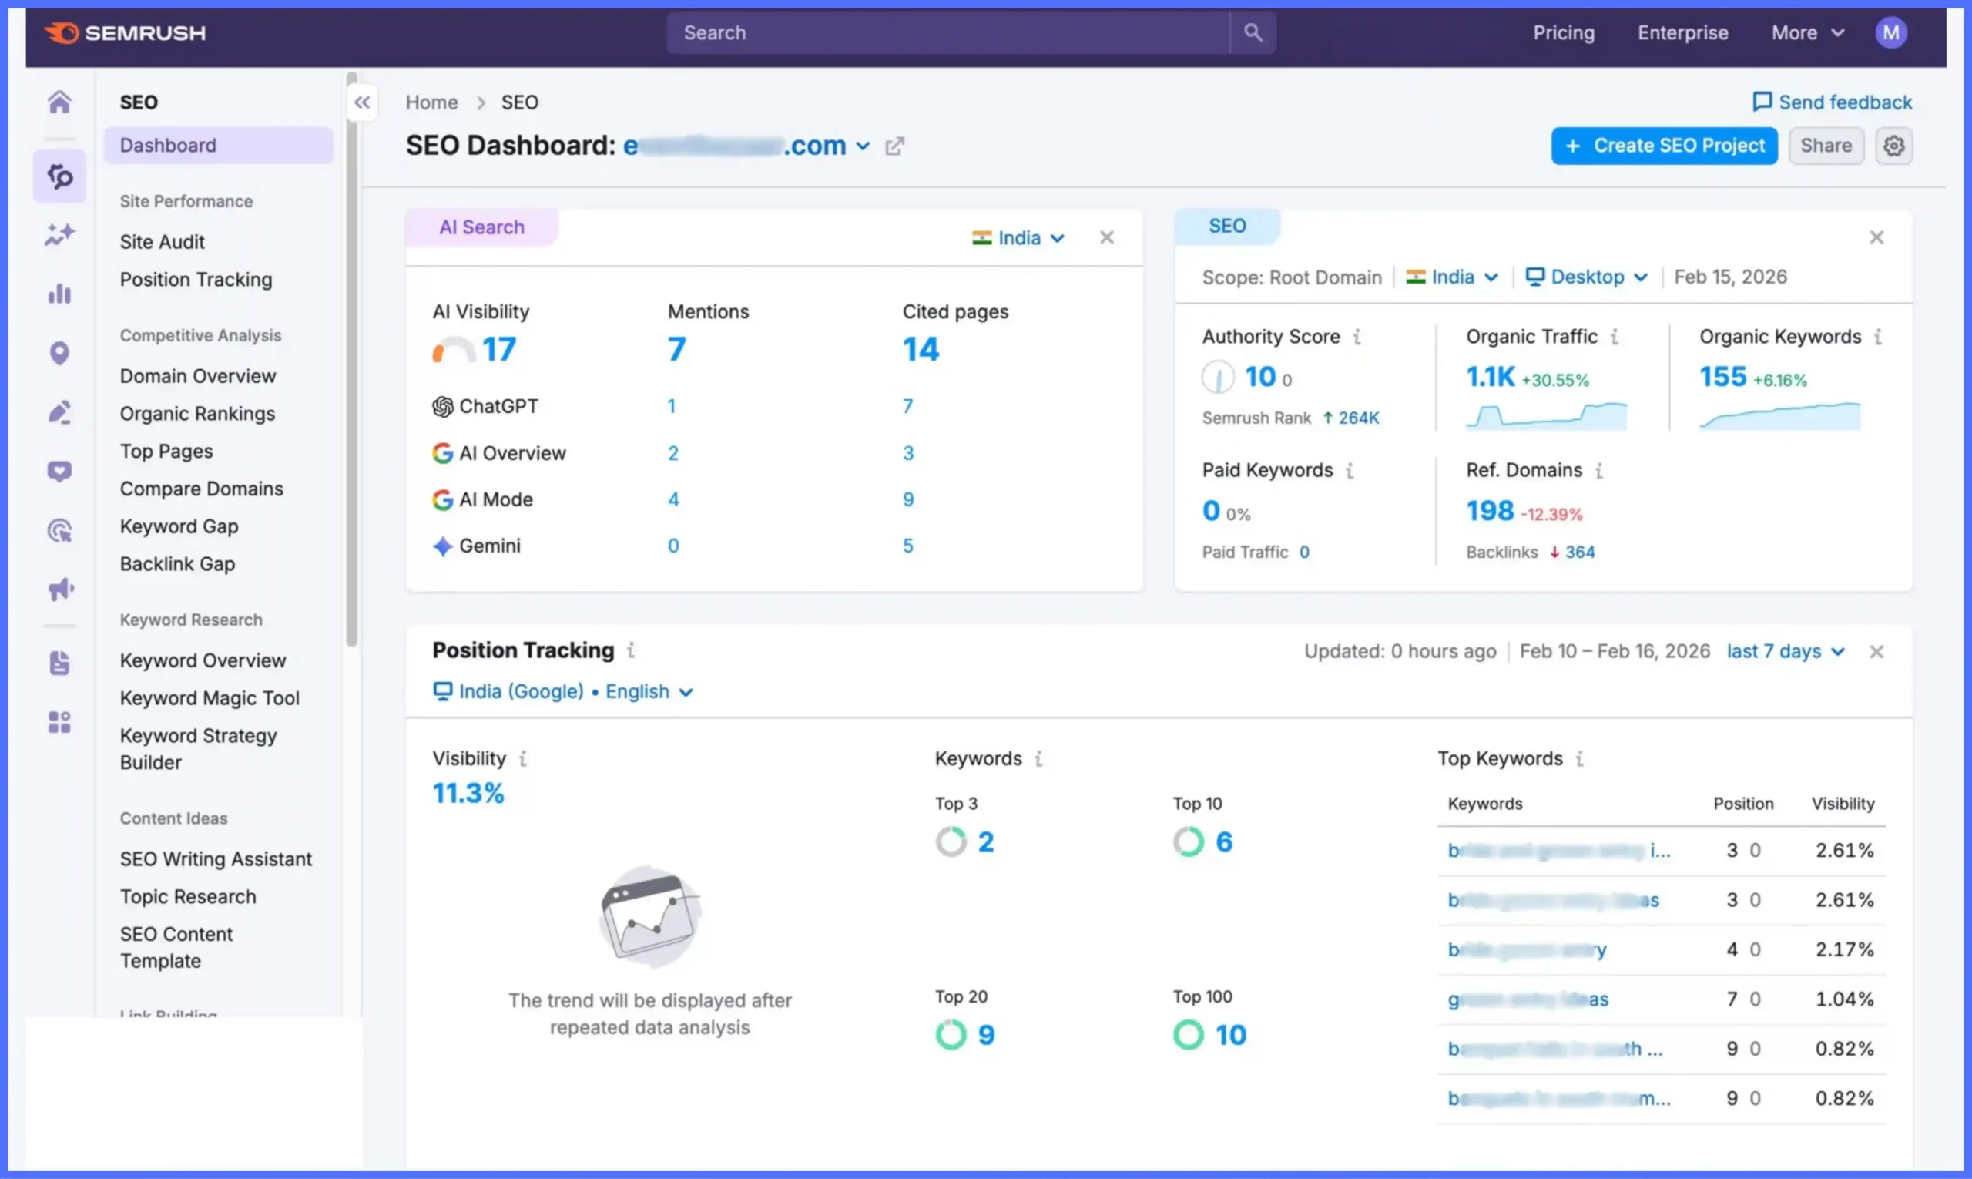Click the Home icon in left rail
The width and height of the screenshot is (1972, 1179).
pos(59,102)
